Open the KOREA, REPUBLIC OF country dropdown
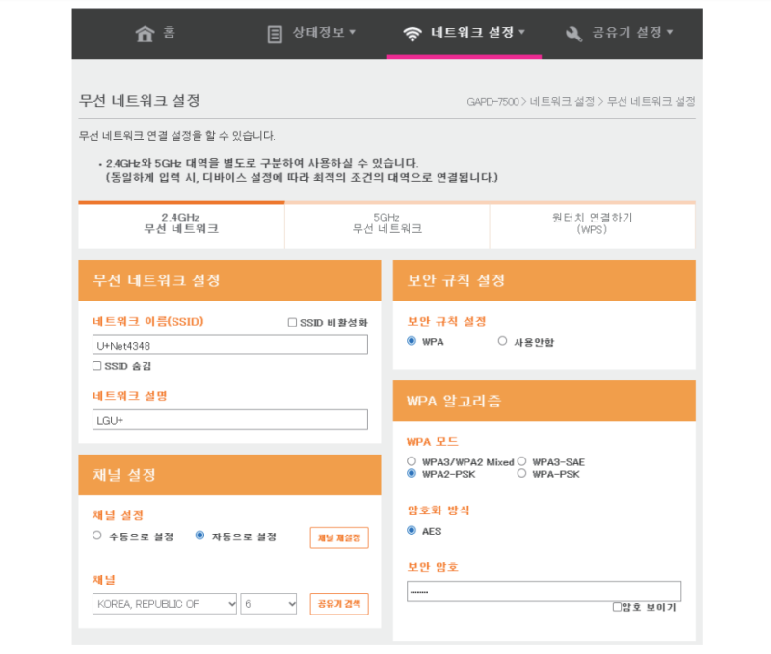 point(164,603)
